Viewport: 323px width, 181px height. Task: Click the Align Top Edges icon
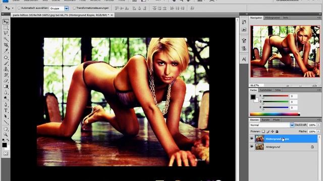[x=117, y=8]
